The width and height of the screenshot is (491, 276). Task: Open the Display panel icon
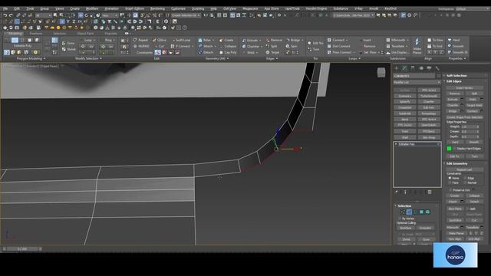coord(429,68)
